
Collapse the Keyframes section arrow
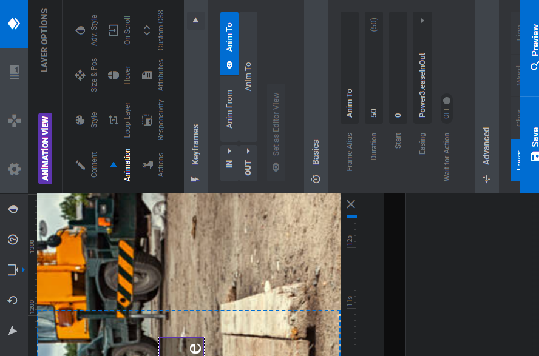[x=195, y=21]
